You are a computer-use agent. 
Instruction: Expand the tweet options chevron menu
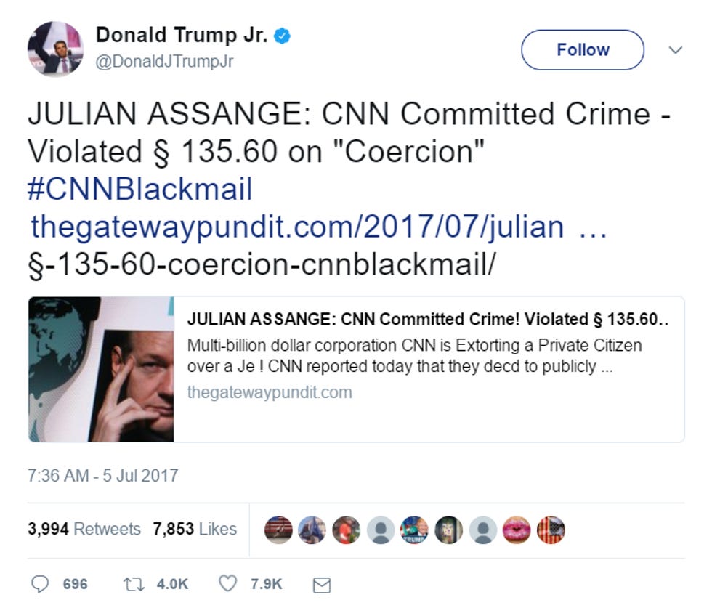pyautogui.click(x=676, y=50)
